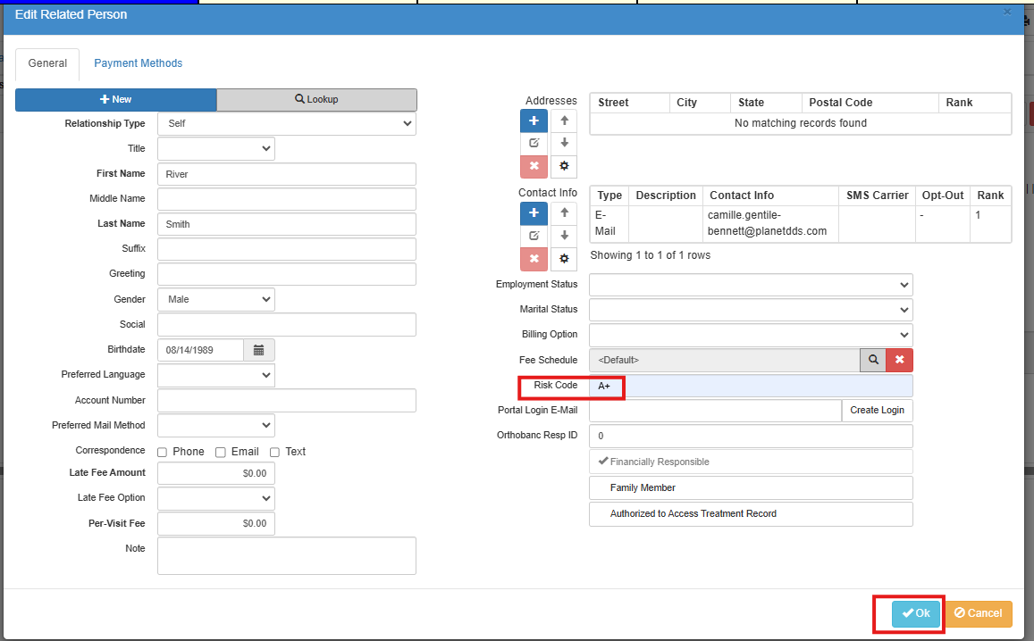The image size is (1034, 641).
Task: Select the camille.gentile-bennett@planetdds.com contact cell
Action: pyautogui.click(x=770, y=223)
